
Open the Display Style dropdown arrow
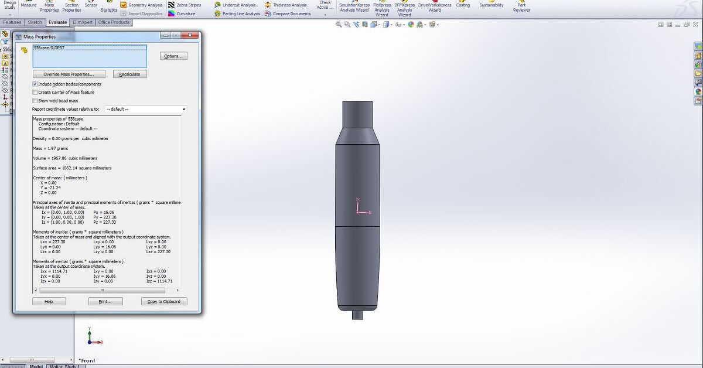click(x=391, y=25)
